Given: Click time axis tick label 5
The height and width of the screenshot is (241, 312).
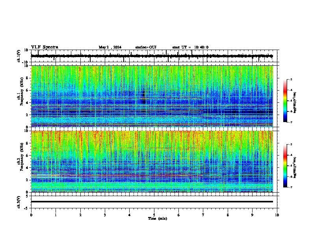Looking at the screenshot, I should coord(154,215).
